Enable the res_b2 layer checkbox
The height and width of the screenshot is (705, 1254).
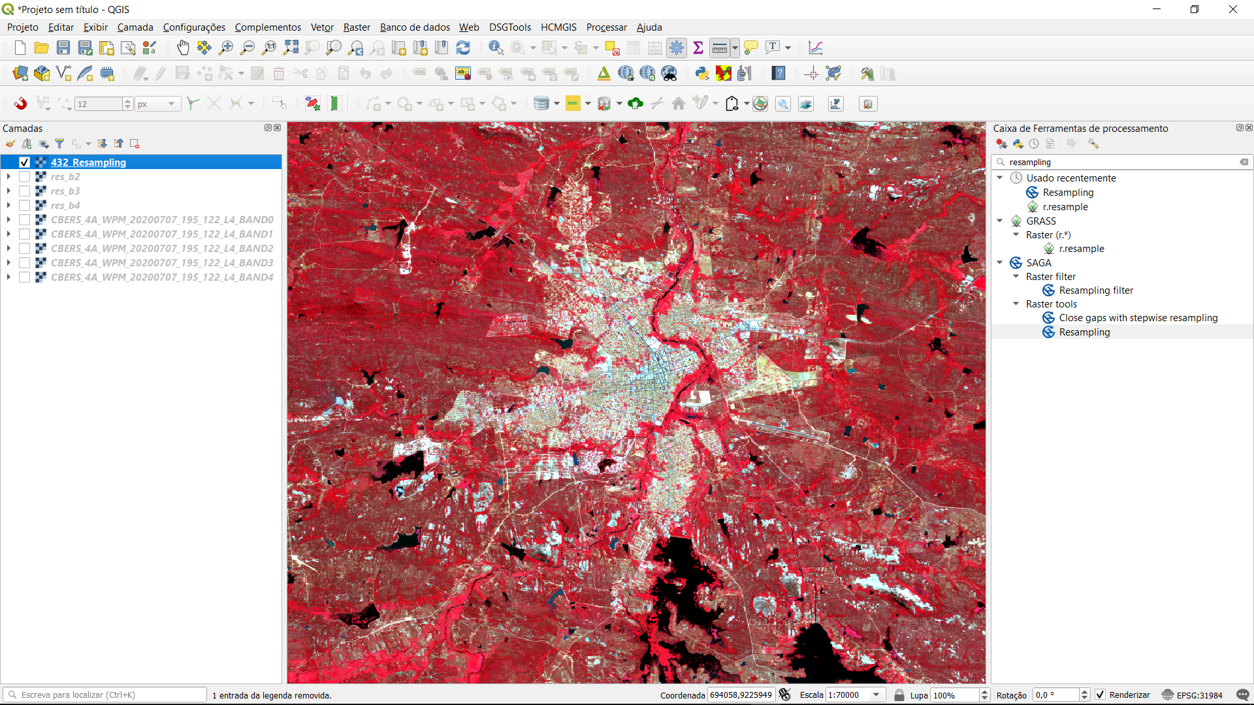pos(25,176)
